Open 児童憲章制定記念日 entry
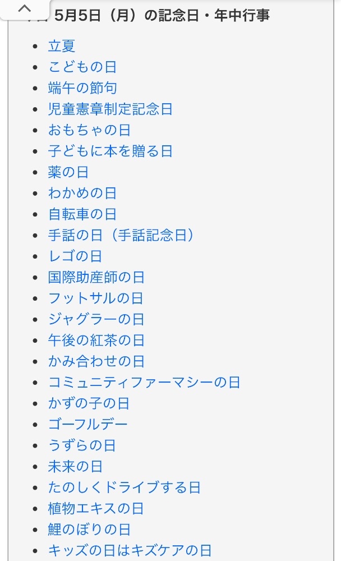The image size is (341, 561). (110, 109)
